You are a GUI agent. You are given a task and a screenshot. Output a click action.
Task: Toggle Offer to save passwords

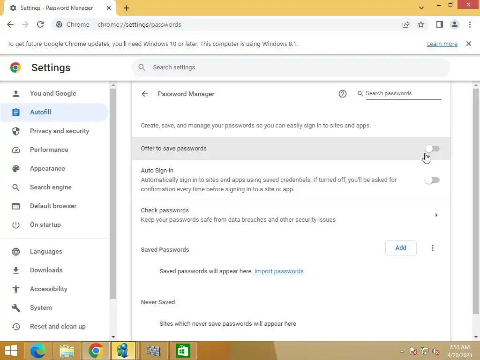[432, 149]
